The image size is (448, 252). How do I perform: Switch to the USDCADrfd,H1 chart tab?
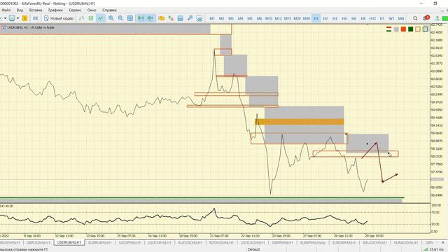tap(253, 243)
